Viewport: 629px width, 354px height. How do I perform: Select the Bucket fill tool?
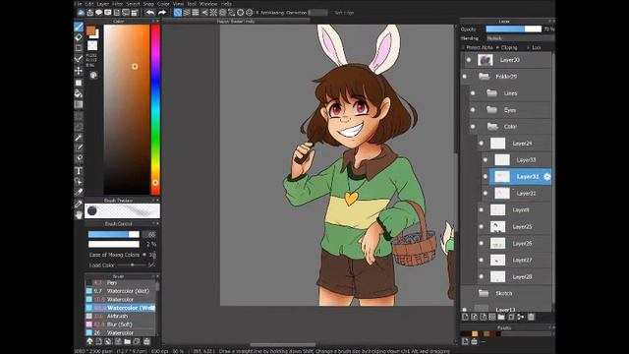point(79,93)
